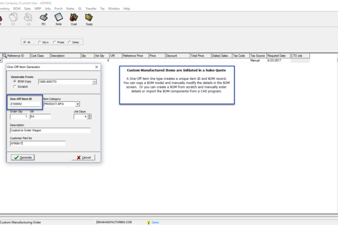
Task: Click the Act Qty column header
Action: pyautogui.click(x=102, y=56)
